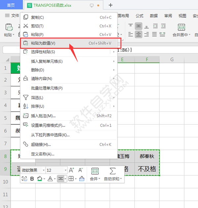This screenshot has width=198, height=208.
Task: Align text left in the ribbon
Action: click(130, 34)
